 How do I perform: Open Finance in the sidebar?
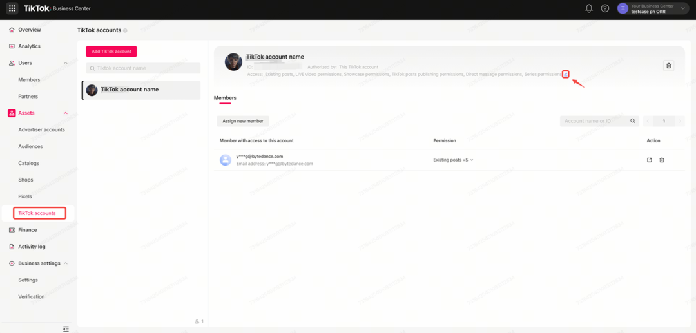[28, 230]
